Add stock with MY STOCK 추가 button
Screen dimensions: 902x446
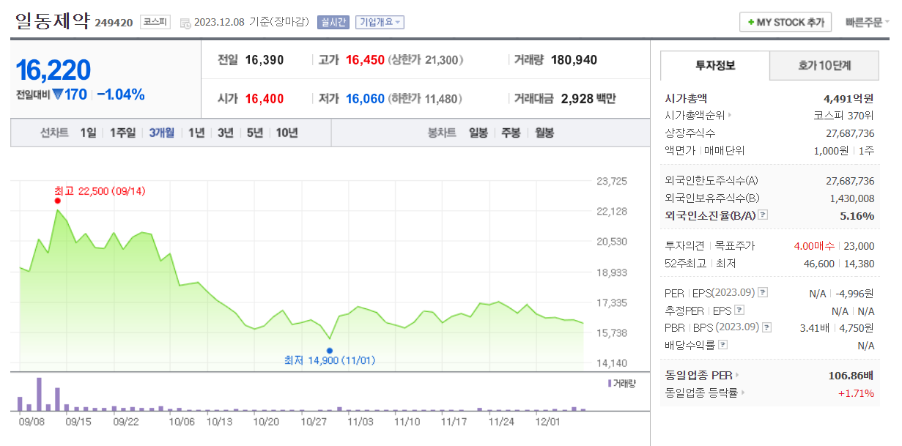click(785, 22)
